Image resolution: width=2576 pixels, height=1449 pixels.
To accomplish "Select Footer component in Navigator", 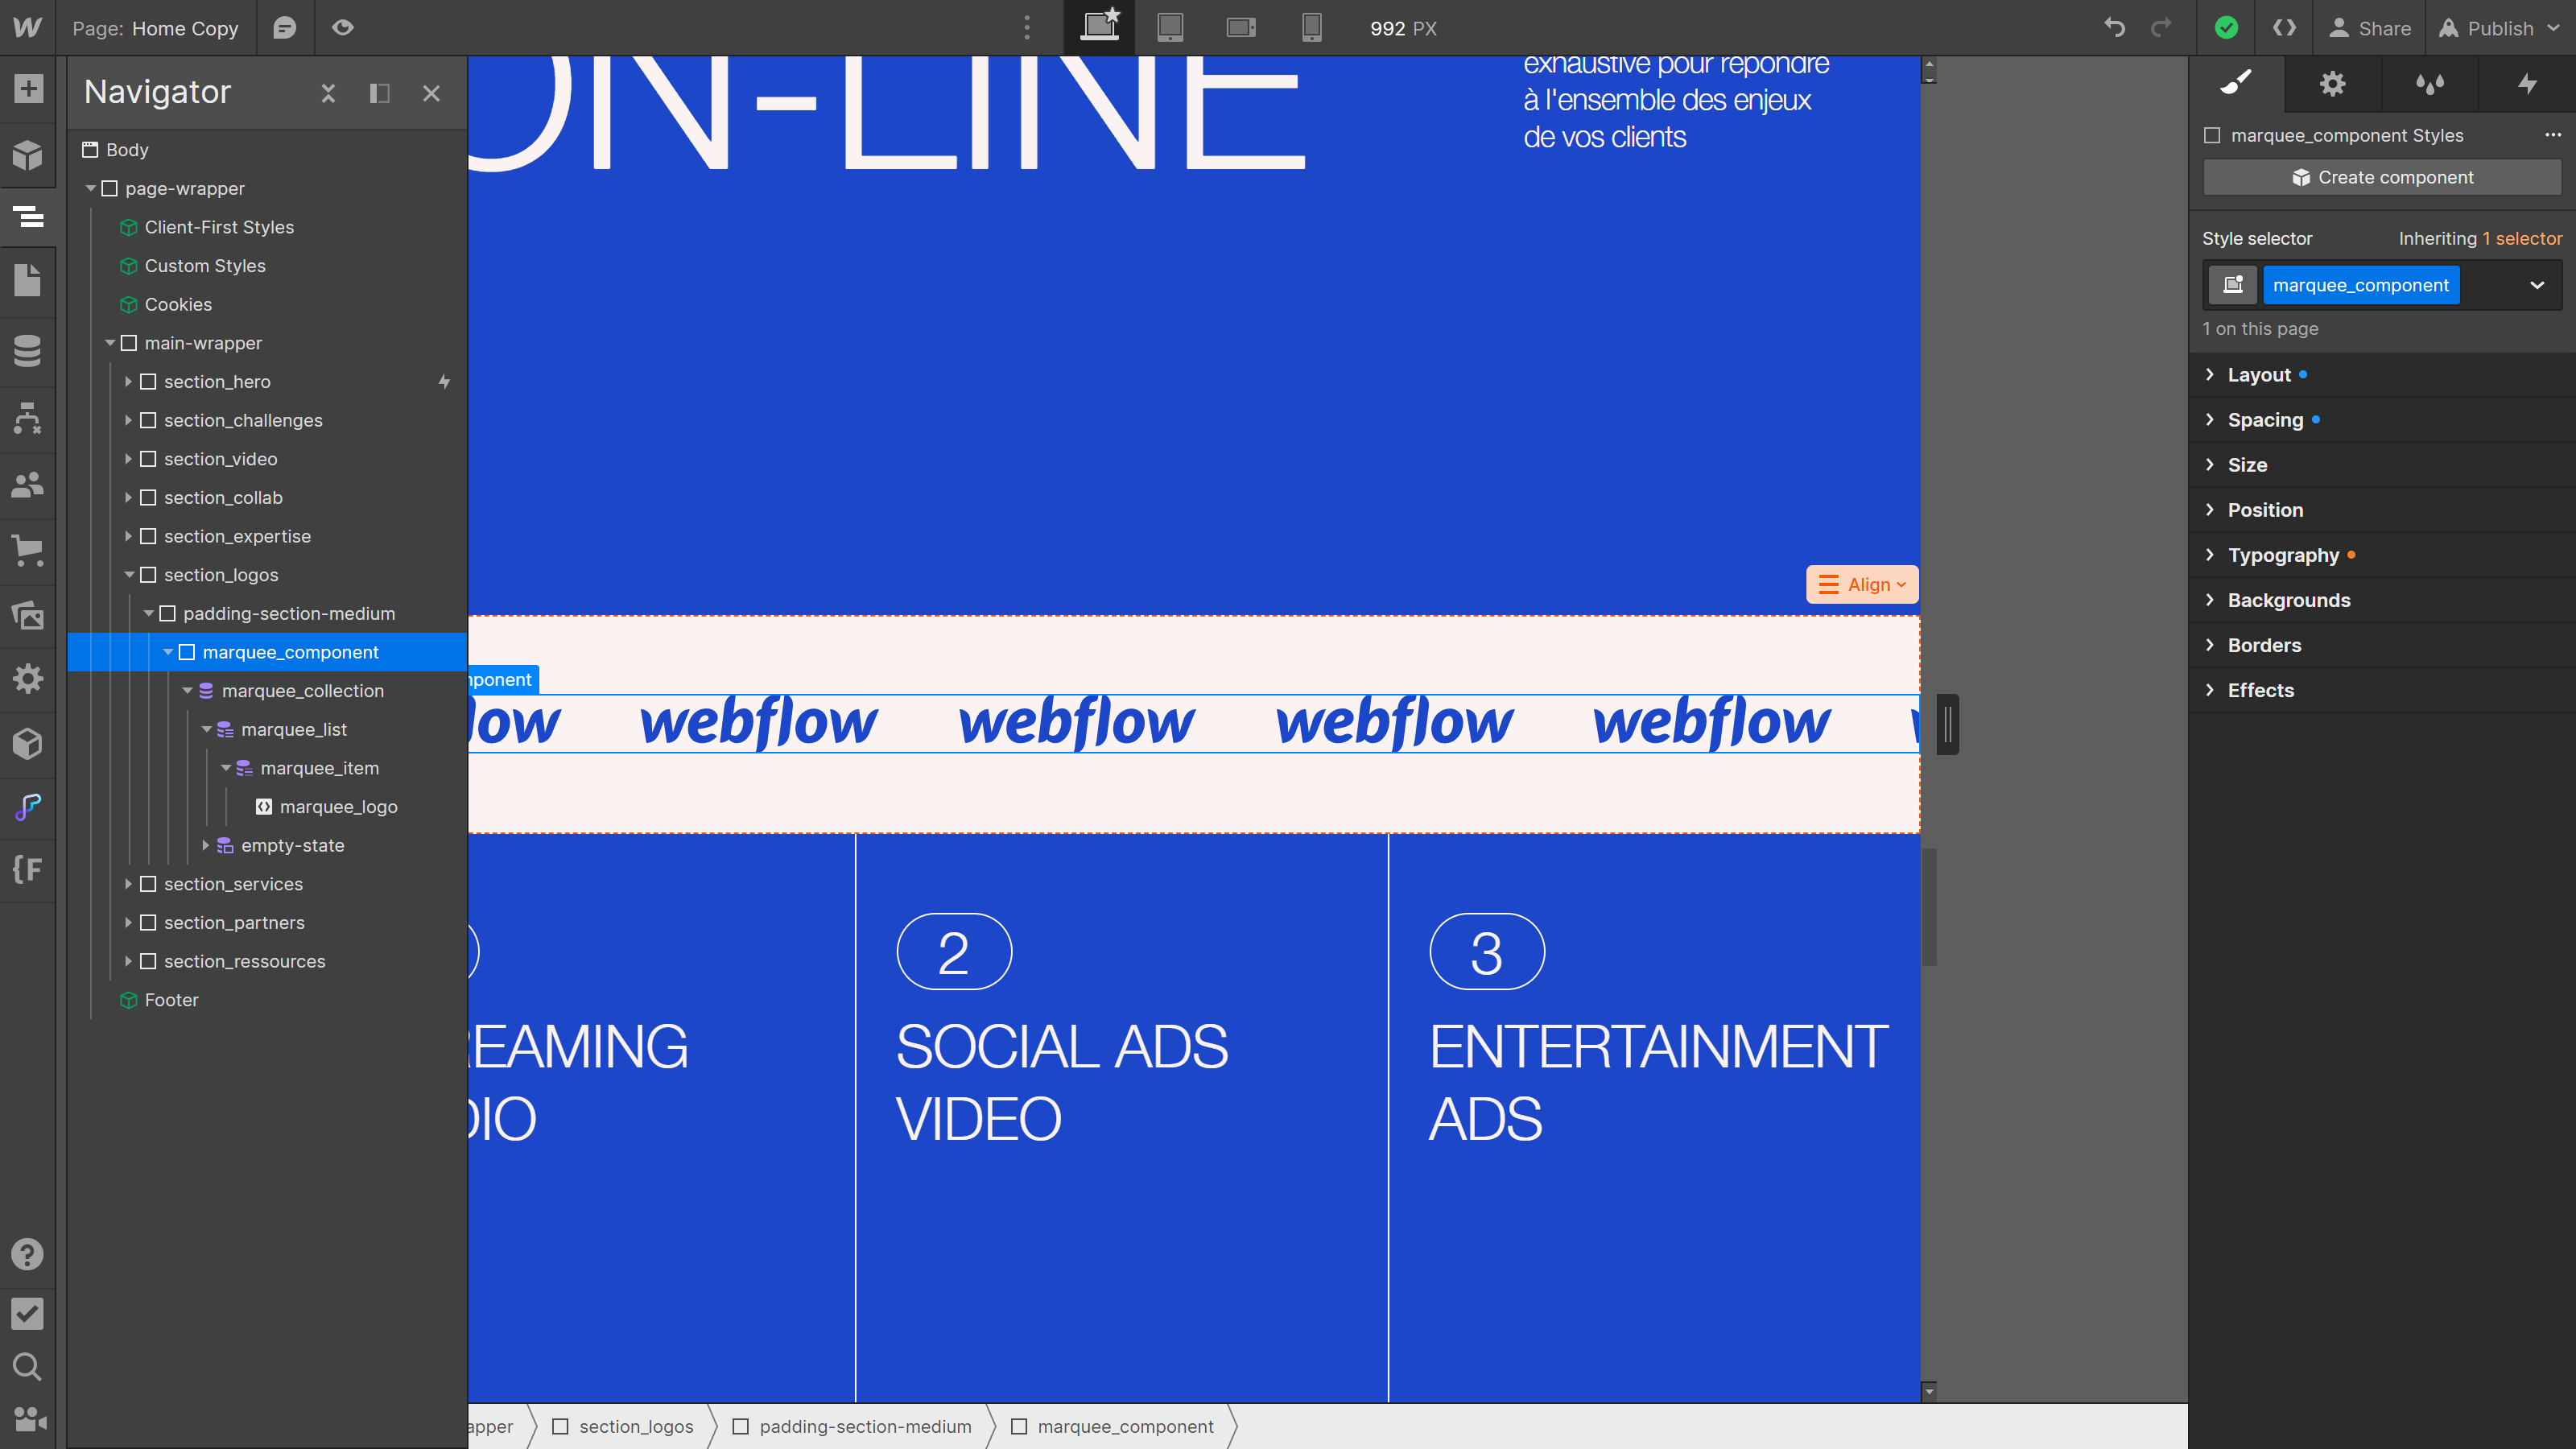I will coord(171,1000).
